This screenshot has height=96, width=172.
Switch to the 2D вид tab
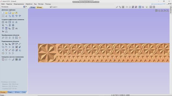33,7
